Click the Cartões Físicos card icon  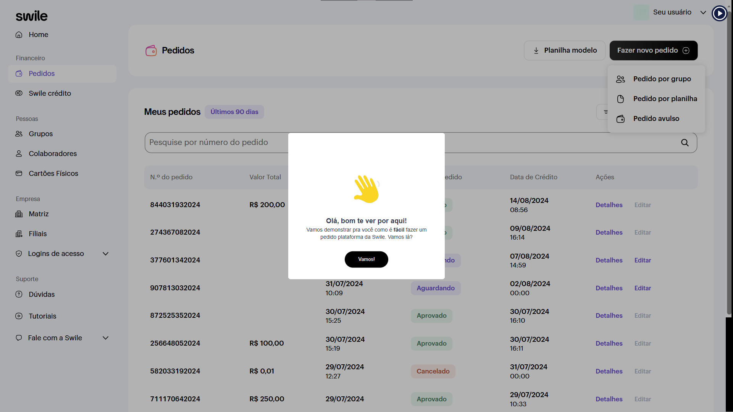[x=19, y=174]
